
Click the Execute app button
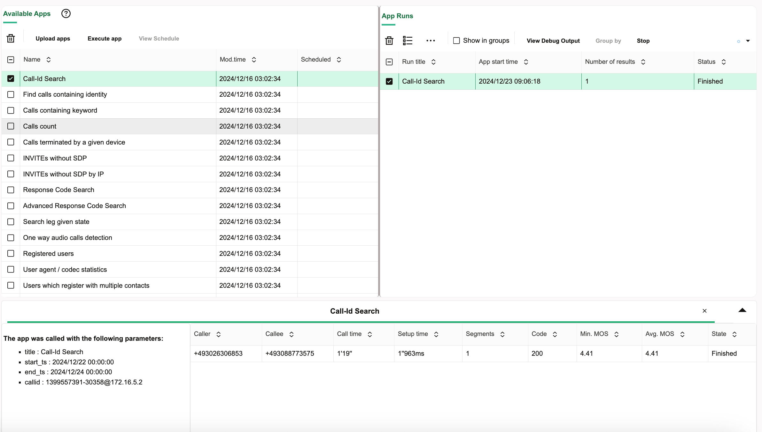click(105, 39)
